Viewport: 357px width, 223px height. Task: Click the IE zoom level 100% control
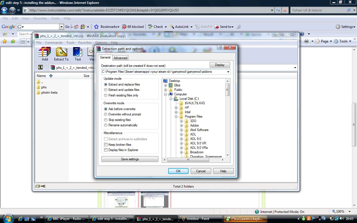341,212
